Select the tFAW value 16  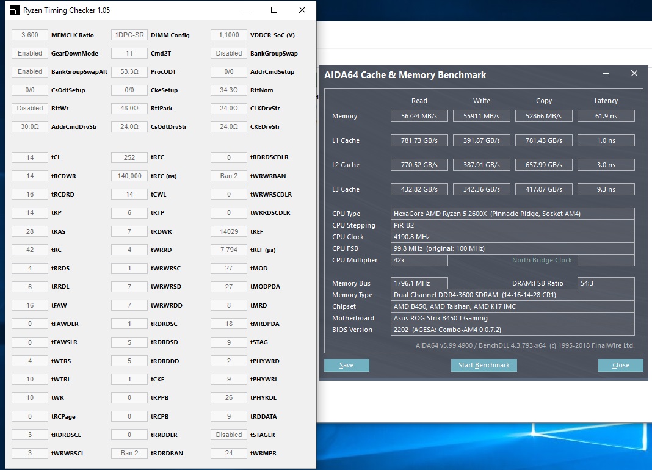click(x=30, y=305)
